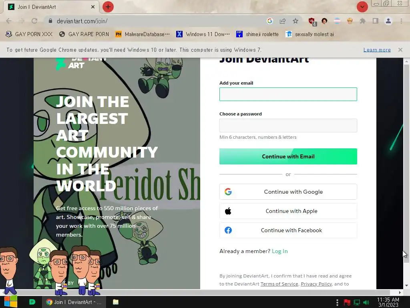The width and height of the screenshot is (410, 308).
Task: Open Chrome's three-dot menu
Action: (401, 21)
